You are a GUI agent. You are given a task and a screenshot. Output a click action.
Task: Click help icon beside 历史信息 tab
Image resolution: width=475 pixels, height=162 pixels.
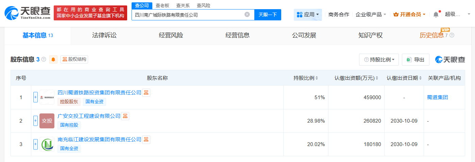452,35
